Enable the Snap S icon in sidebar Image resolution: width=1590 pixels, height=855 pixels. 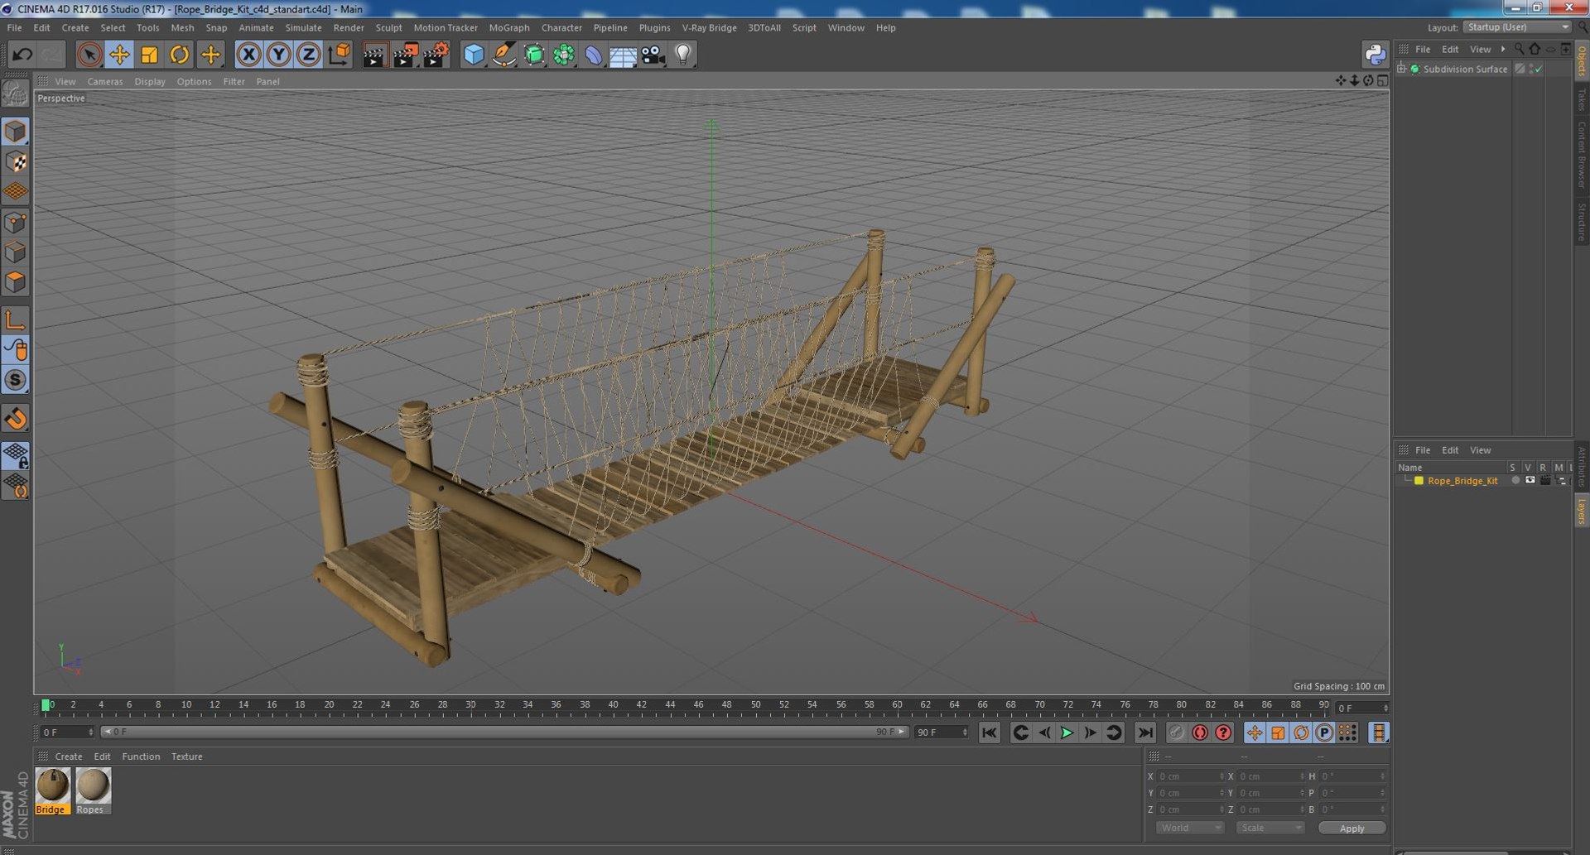16,380
